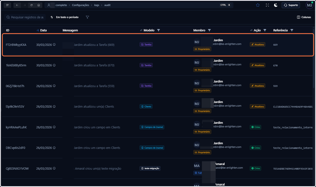Click reference CLI1BAD665CC74448A69F48A48D
The height and width of the screenshot is (187, 316).
[x=293, y=107]
